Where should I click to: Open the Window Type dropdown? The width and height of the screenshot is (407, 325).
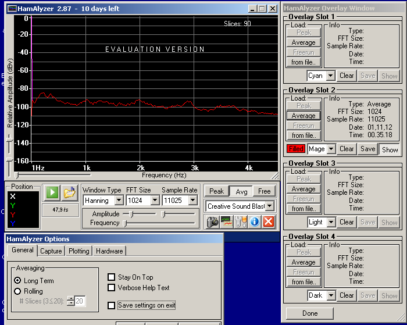click(119, 201)
